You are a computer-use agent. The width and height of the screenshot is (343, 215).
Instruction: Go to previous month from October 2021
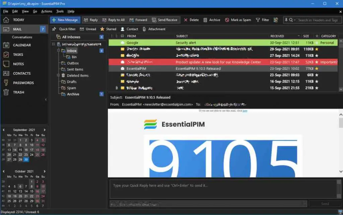click(4, 171)
